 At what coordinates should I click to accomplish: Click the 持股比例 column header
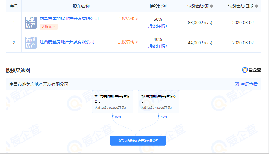[158, 6]
